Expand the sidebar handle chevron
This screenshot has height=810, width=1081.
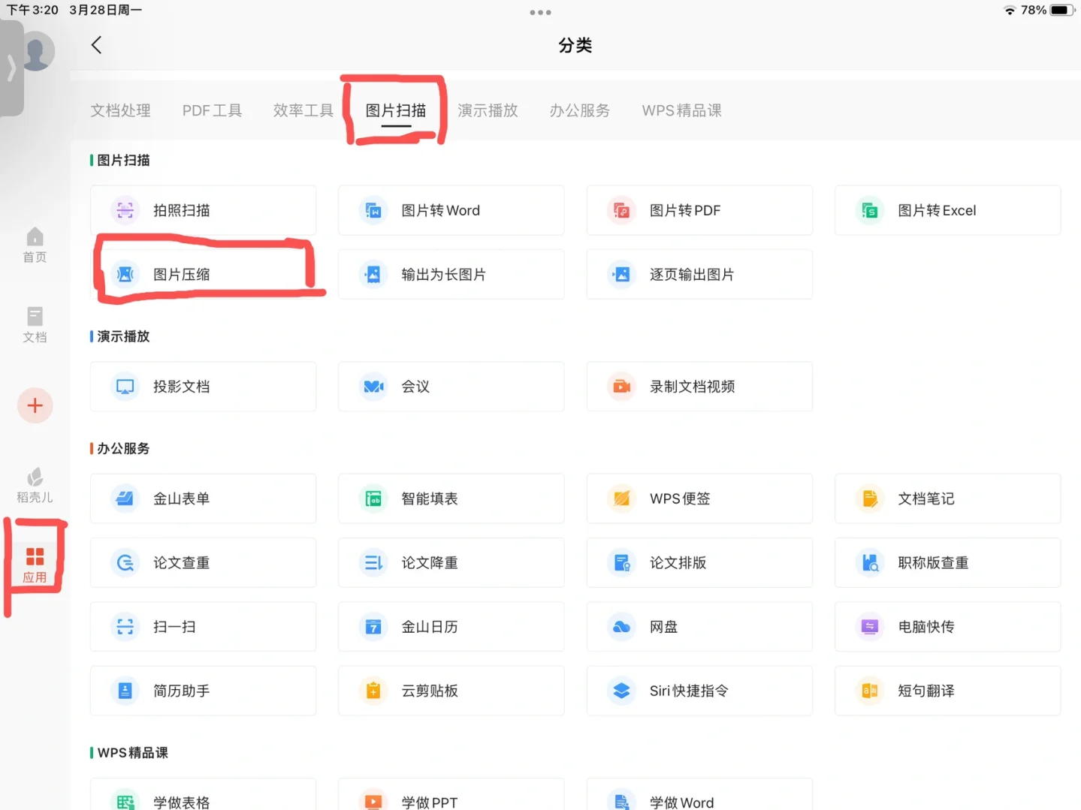(11, 68)
